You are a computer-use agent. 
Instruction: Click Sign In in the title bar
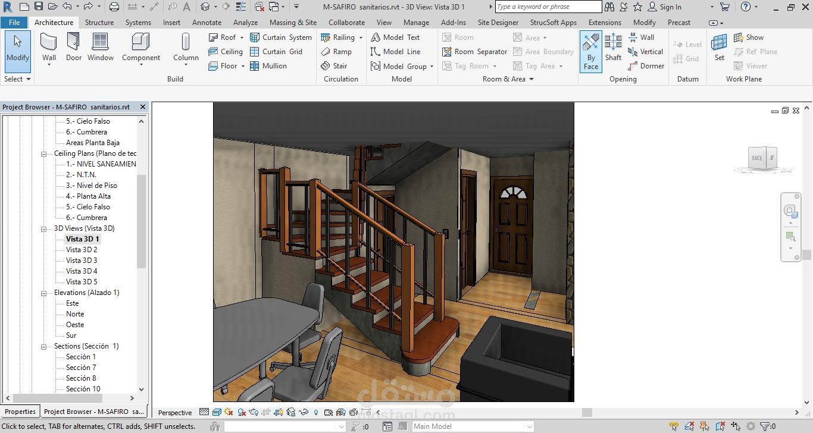pyautogui.click(x=664, y=7)
